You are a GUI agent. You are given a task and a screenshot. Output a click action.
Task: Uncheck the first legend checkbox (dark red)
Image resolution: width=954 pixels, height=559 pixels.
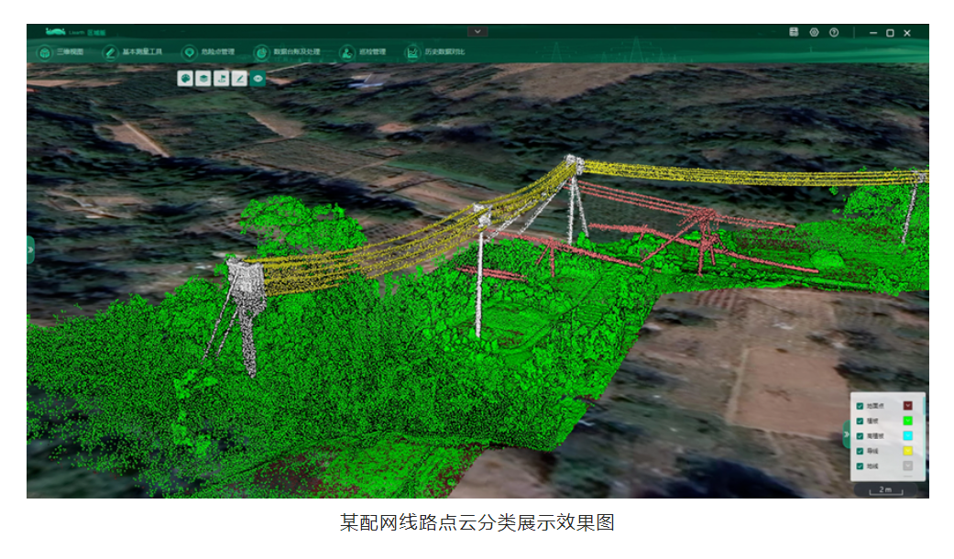pos(860,406)
